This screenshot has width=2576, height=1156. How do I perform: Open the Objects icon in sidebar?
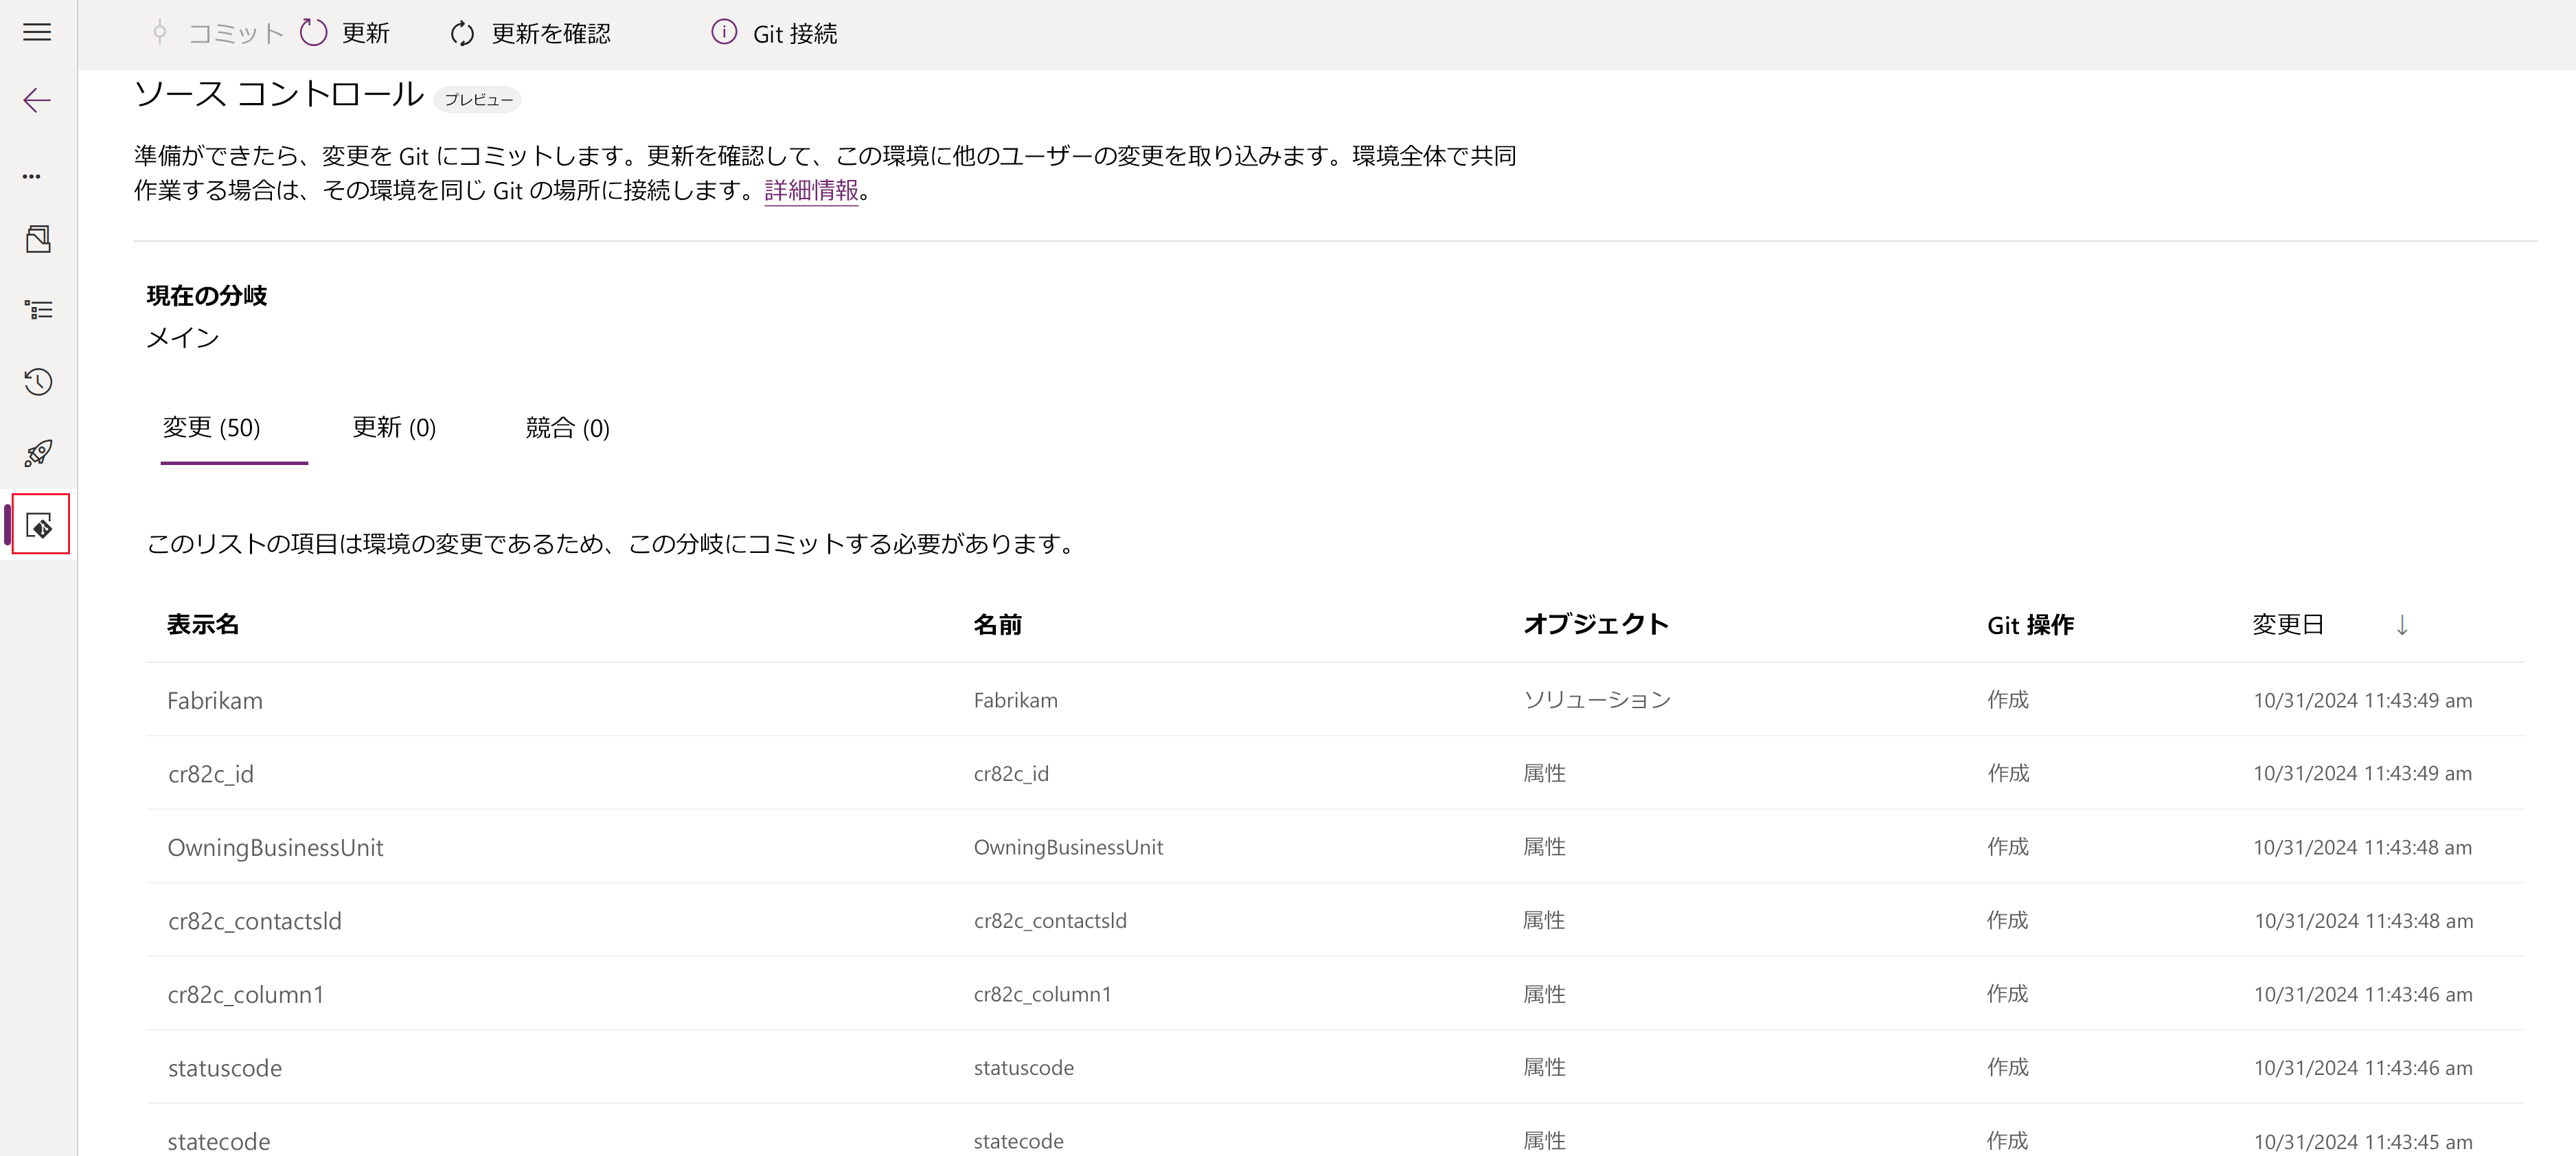click(x=38, y=239)
